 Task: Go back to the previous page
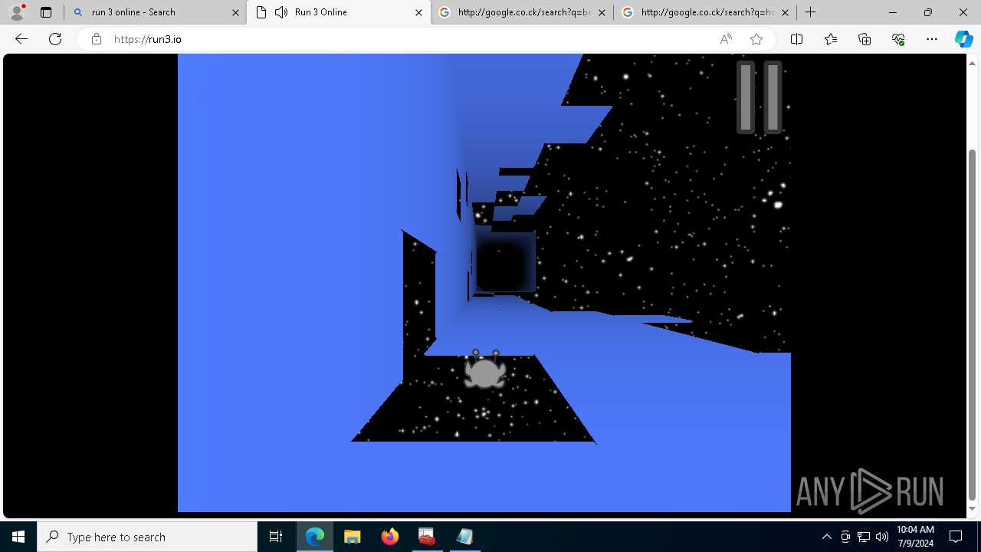pyautogui.click(x=21, y=39)
